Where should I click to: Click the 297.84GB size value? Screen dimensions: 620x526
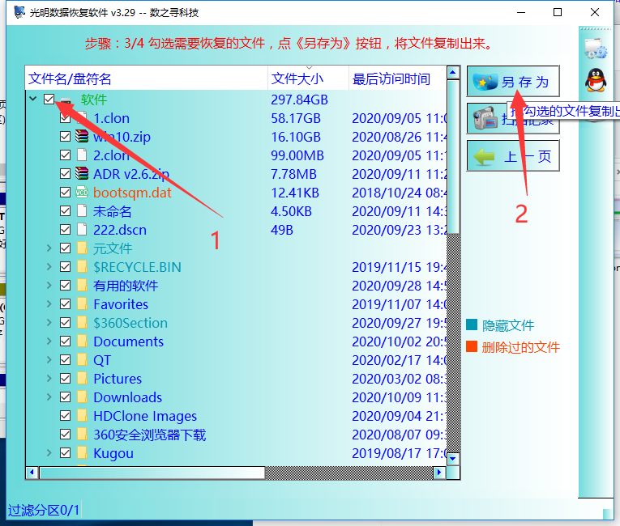[299, 100]
